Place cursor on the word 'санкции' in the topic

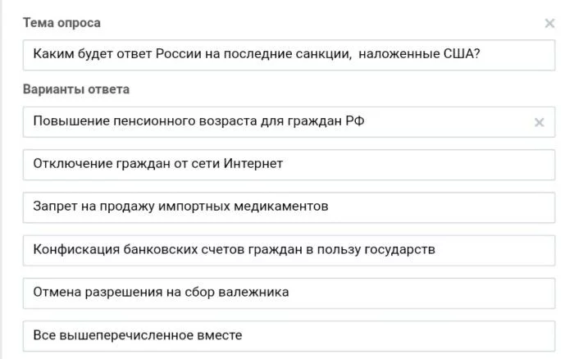[324, 54]
